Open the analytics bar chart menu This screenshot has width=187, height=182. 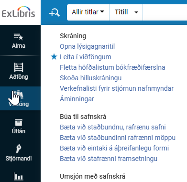(x=19, y=176)
